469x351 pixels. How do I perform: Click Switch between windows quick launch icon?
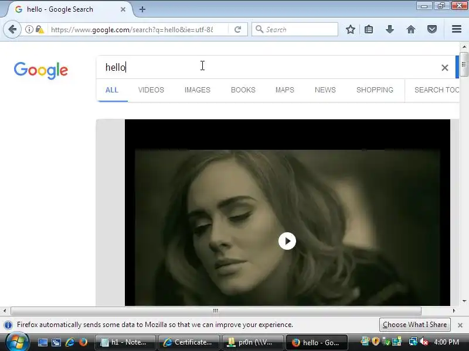[x=56, y=342]
